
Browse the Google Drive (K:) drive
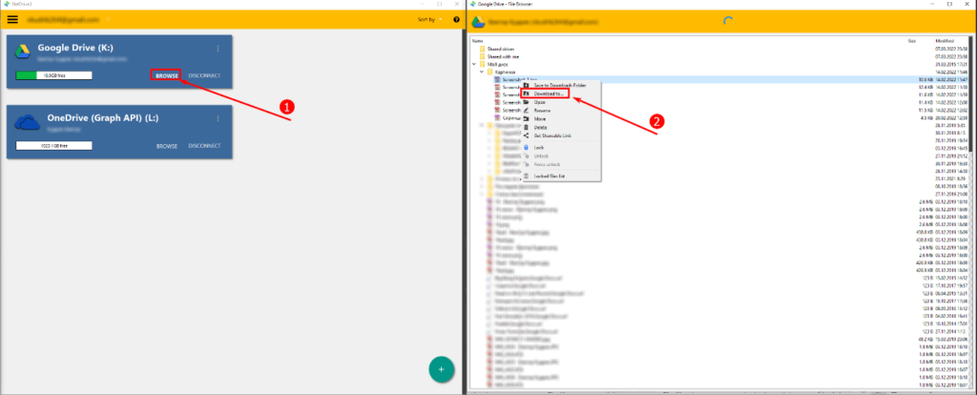pyautogui.click(x=167, y=75)
